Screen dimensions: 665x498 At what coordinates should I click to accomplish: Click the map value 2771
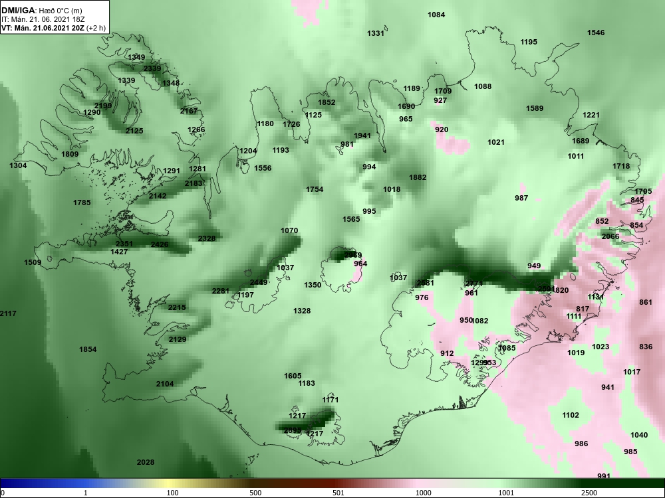(x=474, y=284)
